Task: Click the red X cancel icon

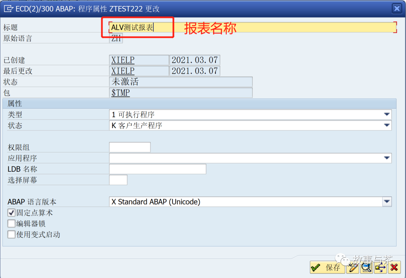Action: click(394, 267)
